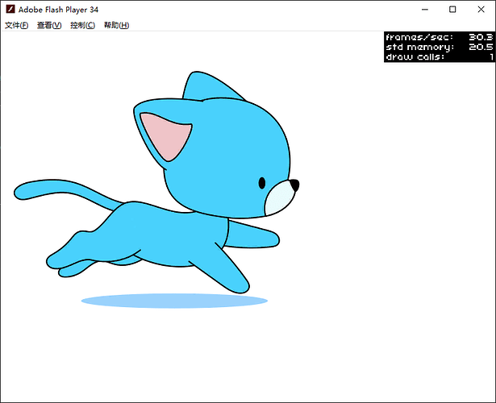The image size is (496, 403).
Task: Open the 控制(C) menu
Action: (x=82, y=25)
